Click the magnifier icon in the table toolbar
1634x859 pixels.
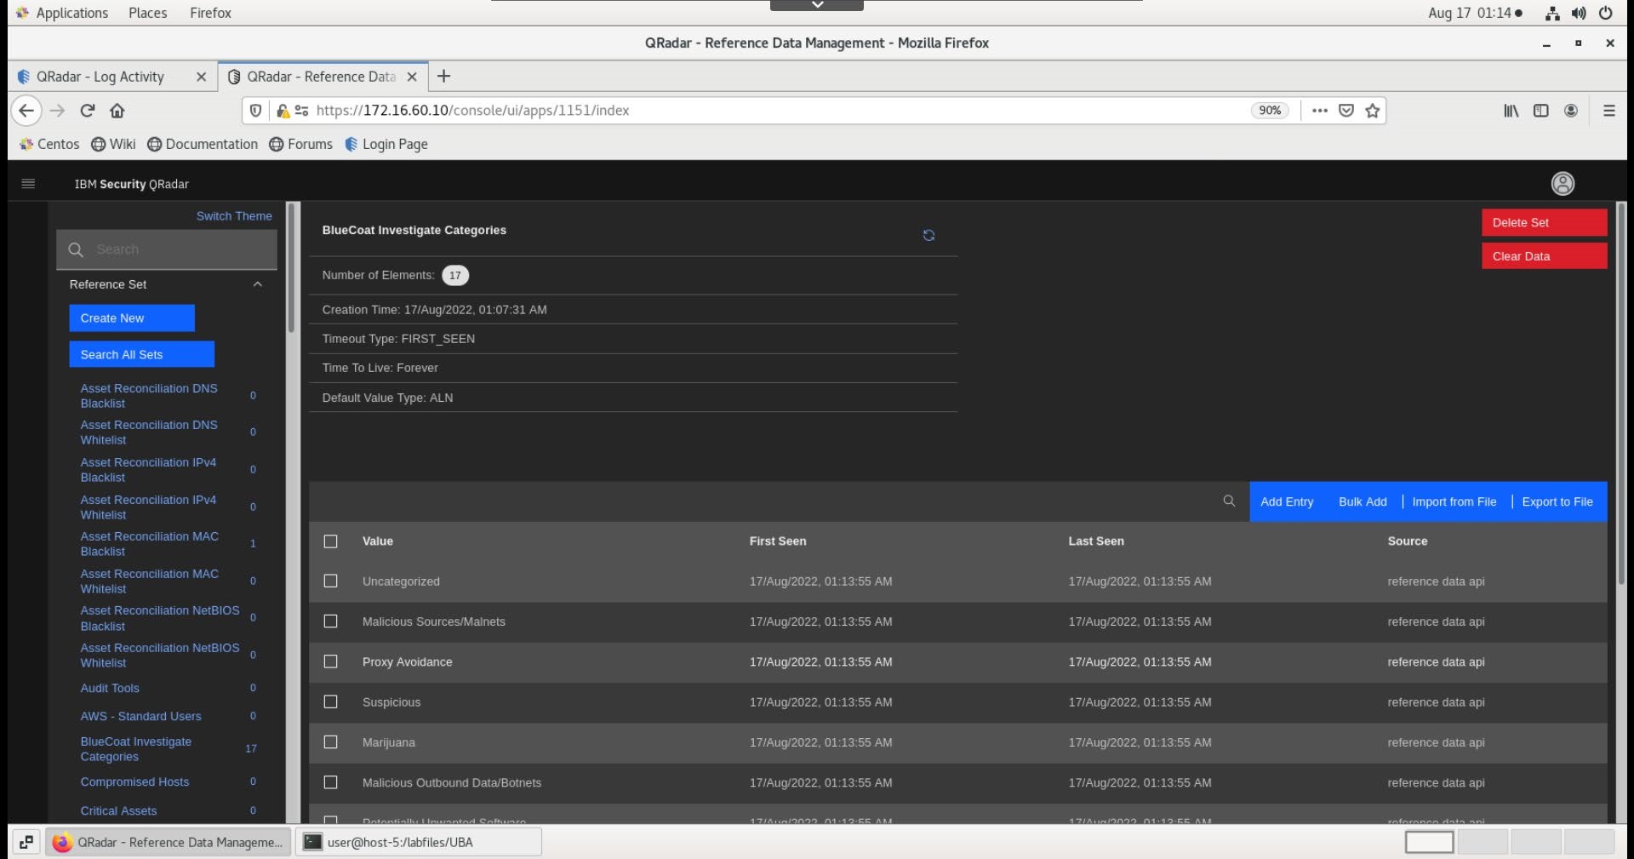1229,501
